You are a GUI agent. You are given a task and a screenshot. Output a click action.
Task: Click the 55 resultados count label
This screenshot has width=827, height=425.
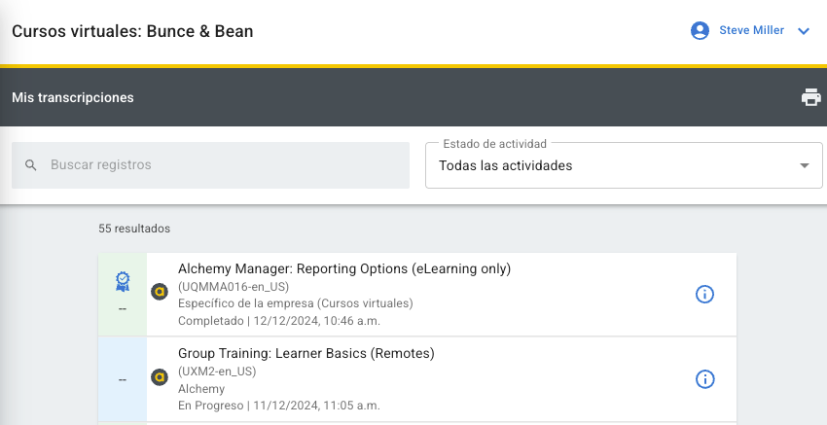pyautogui.click(x=134, y=229)
